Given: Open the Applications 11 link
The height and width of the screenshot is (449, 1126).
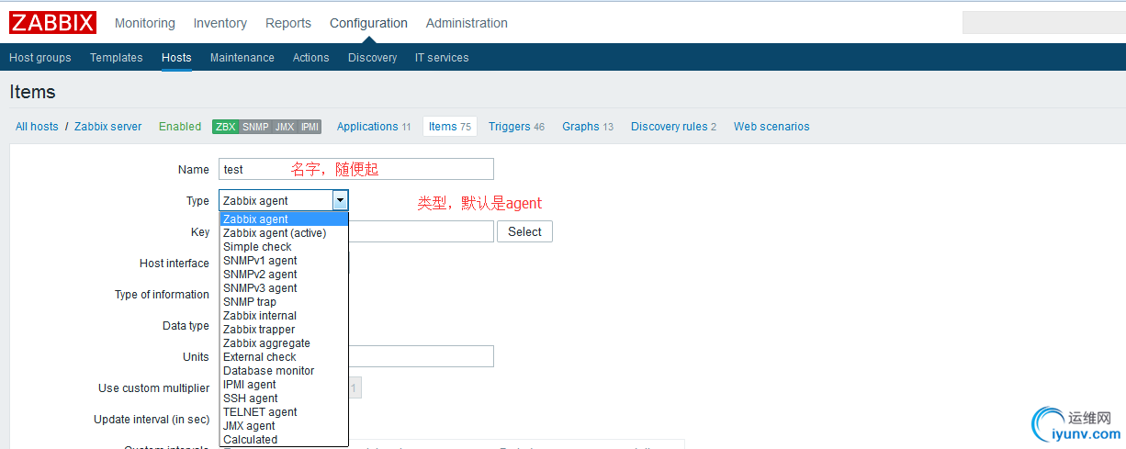Looking at the screenshot, I should click(x=374, y=127).
